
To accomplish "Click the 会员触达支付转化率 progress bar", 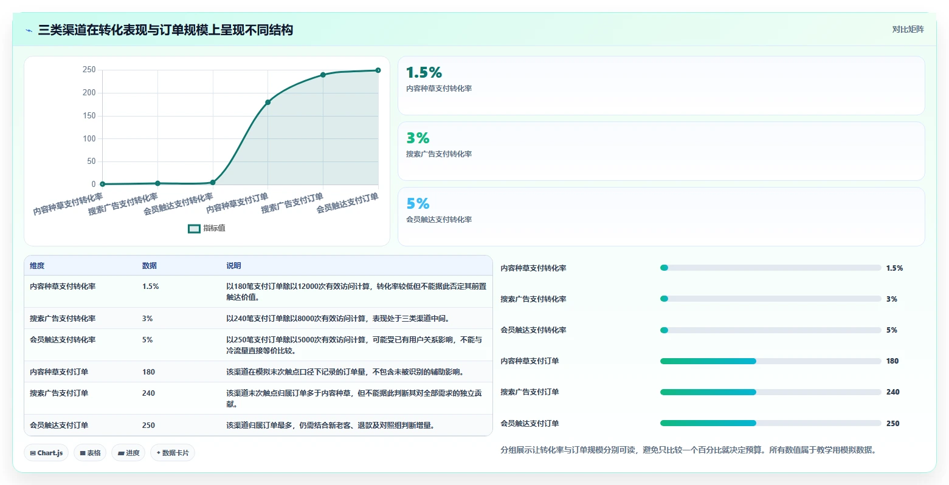I will tap(770, 330).
